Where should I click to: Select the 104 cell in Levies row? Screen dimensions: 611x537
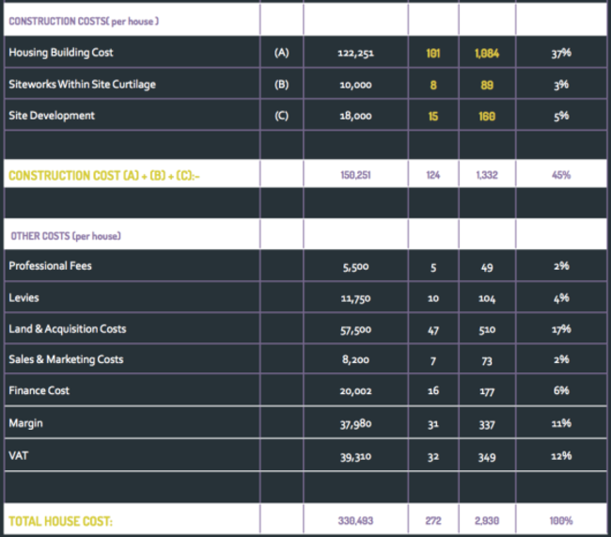(487, 299)
